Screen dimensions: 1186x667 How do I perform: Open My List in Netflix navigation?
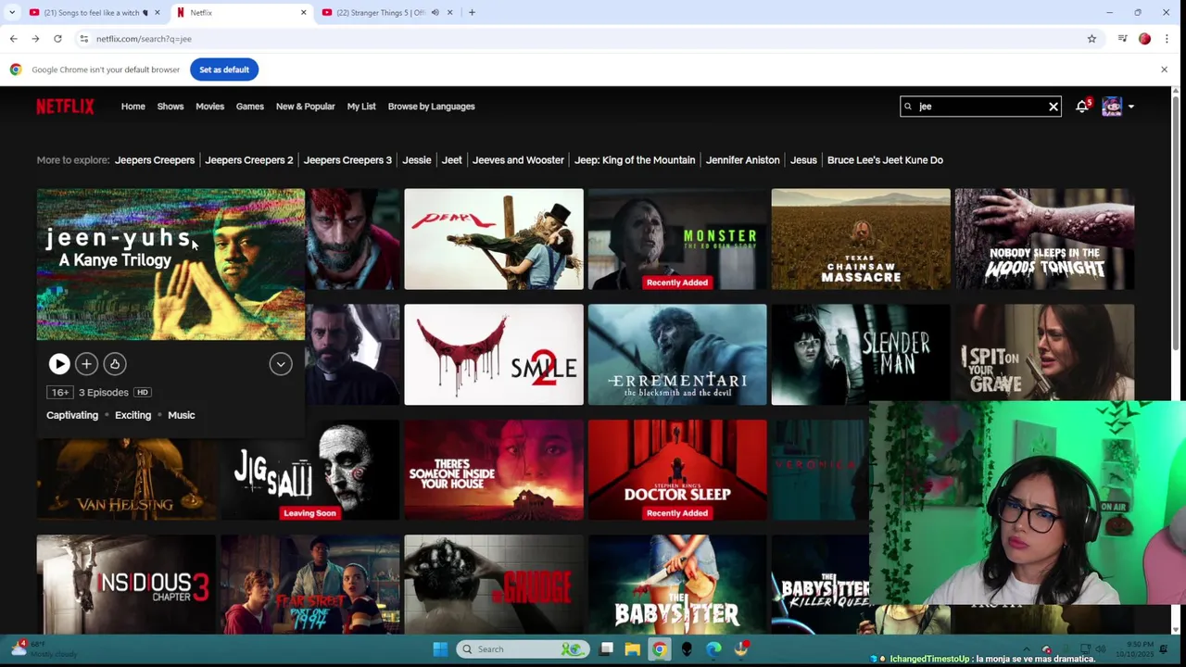(361, 107)
